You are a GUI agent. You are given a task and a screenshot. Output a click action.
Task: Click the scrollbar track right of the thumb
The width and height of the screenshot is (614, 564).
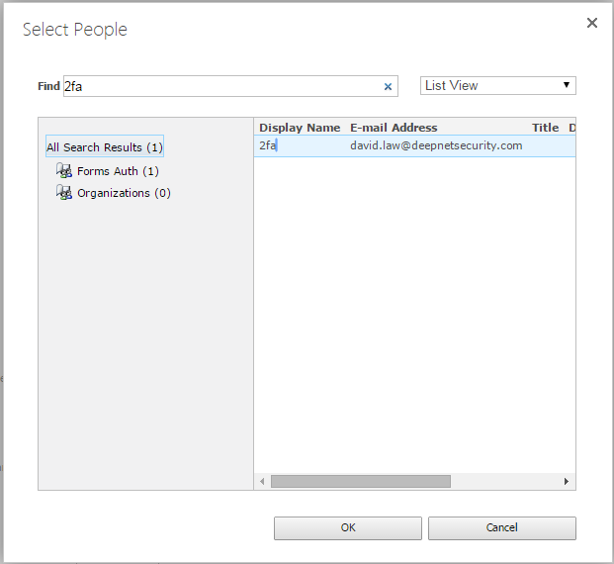pyautogui.click(x=504, y=481)
